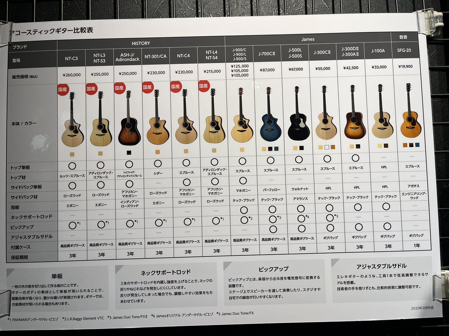Screen dimensions: 449x336
Task: Click the サイドバック材 row label
Action: (x=25, y=197)
